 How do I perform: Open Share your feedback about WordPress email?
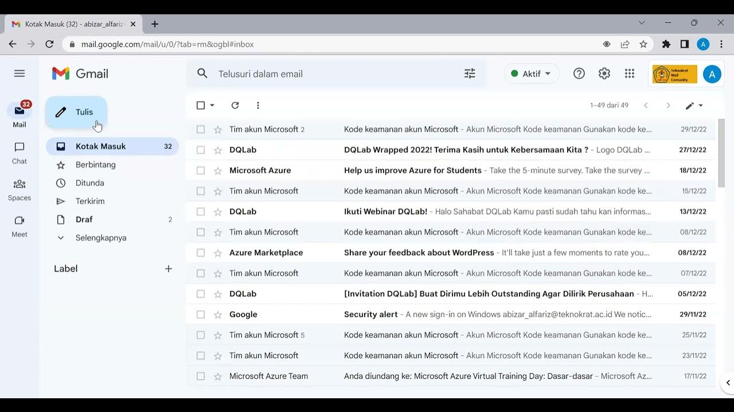pos(451,252)
